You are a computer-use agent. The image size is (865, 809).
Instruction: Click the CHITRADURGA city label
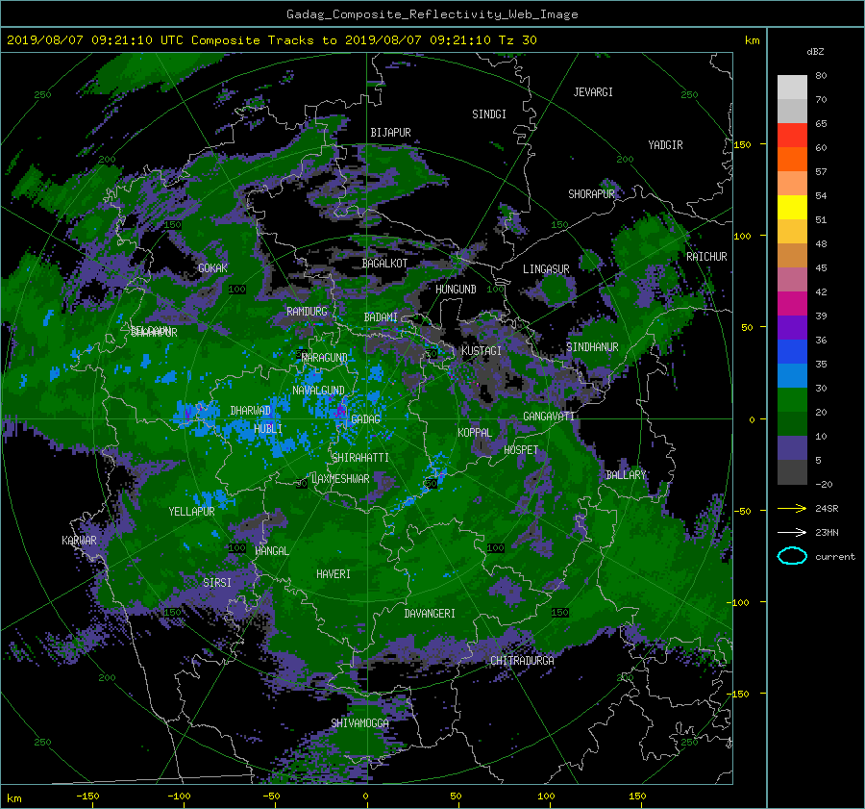(522, 661)
